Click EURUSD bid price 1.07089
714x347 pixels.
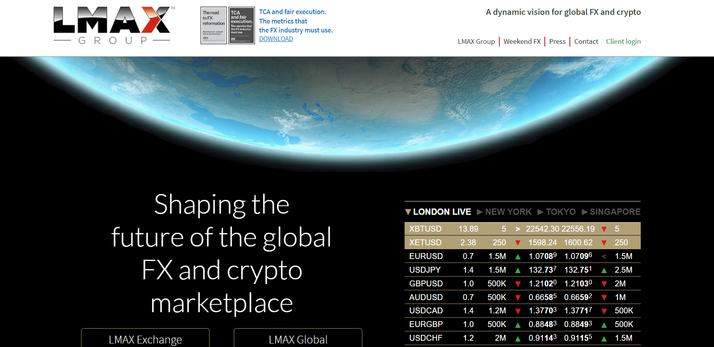click(x=543, y=256)
